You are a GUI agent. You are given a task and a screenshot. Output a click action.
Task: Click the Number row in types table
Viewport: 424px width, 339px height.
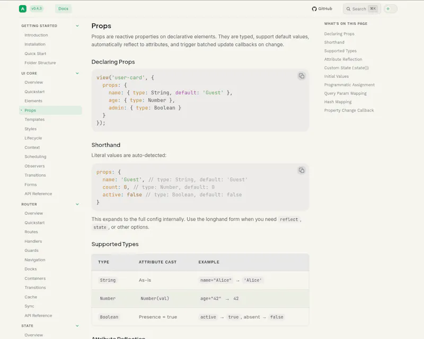pos(200,298)
